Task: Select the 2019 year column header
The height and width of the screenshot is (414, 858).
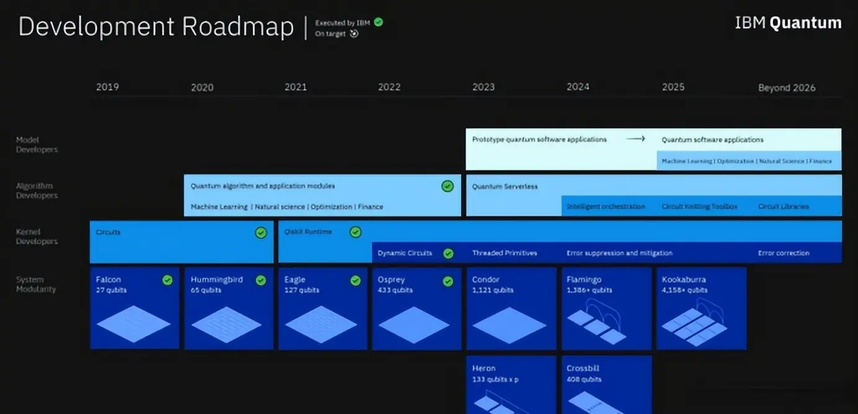Action: coord(107,87)
